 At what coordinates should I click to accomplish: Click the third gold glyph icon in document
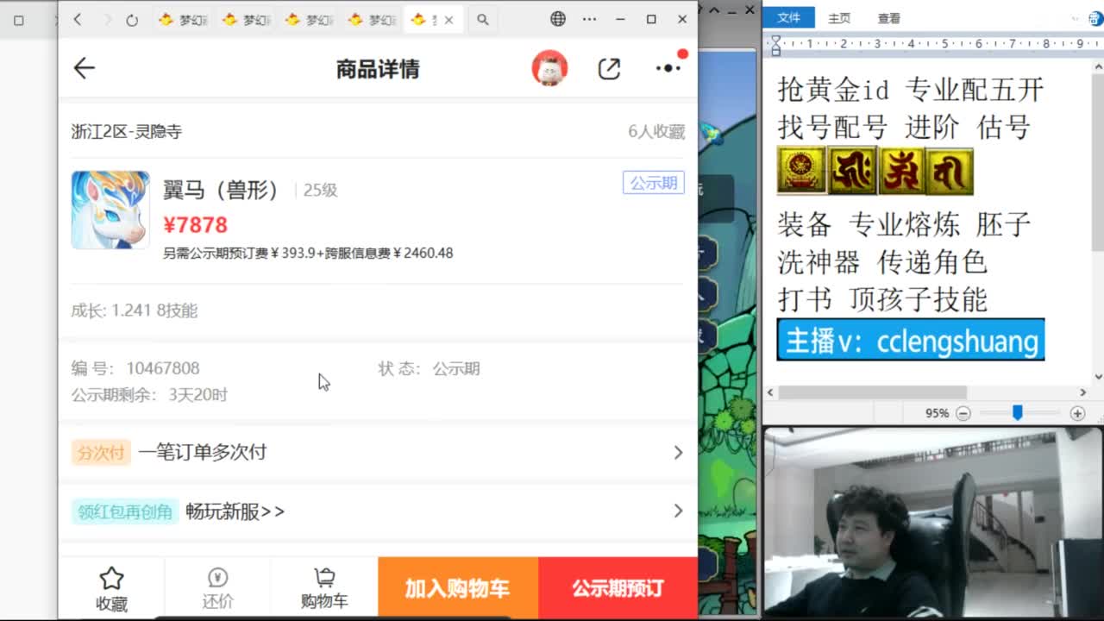click(x=901, y=171)
